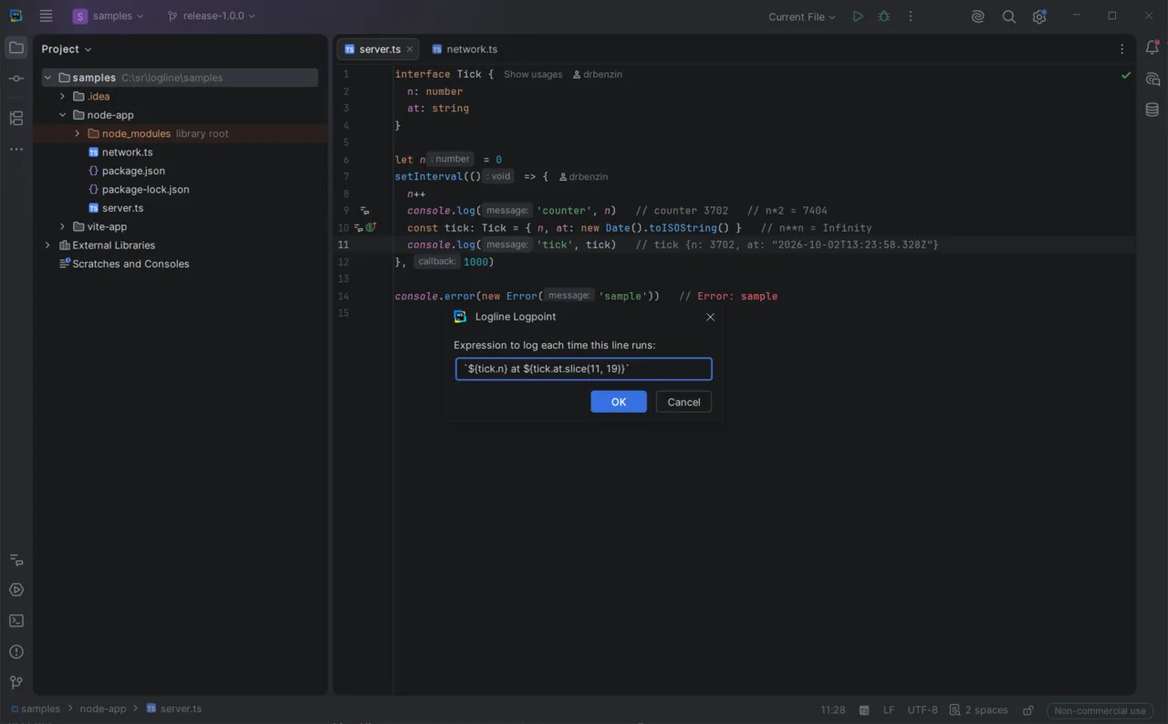
Task: Run the current file
Action: point(858,16)
